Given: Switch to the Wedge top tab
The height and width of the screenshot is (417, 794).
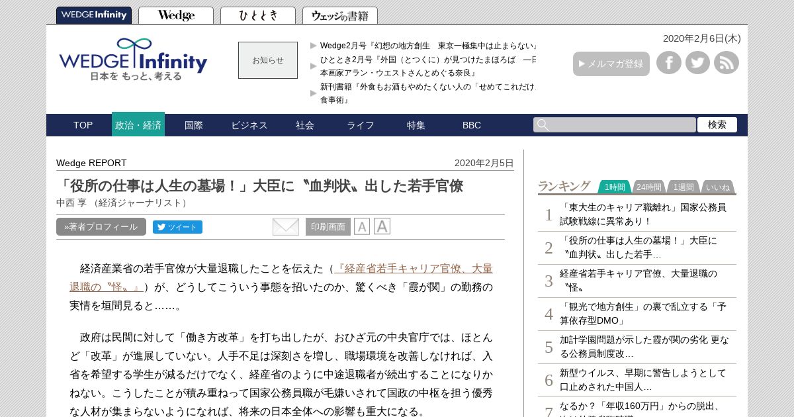Looking at the screenshot, I should point(176,15).
